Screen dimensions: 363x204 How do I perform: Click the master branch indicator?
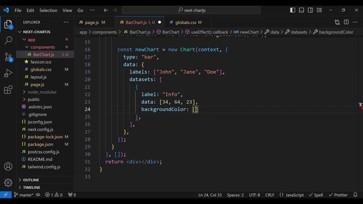pyautogui.click(x=24, y=195)
